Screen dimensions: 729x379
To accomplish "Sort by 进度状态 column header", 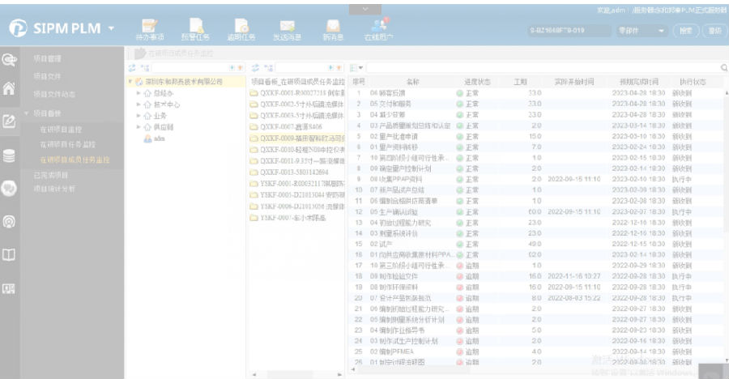I will pos(477,82).
